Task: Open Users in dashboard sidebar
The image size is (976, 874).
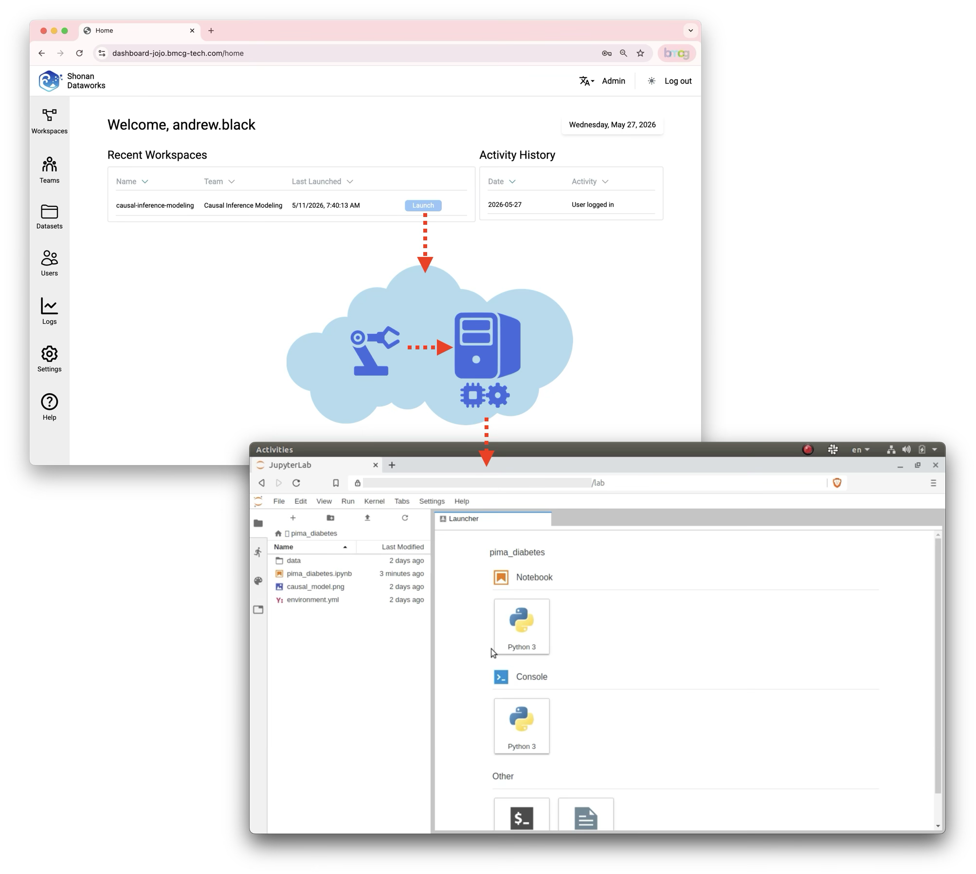Action: click(49, 263)
